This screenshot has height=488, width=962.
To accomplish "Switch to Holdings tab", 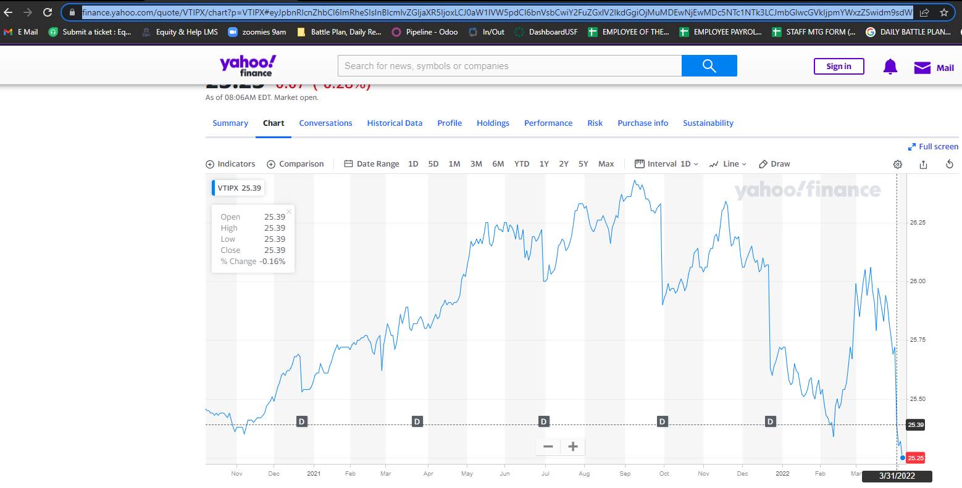I will [x=493, y=123].
